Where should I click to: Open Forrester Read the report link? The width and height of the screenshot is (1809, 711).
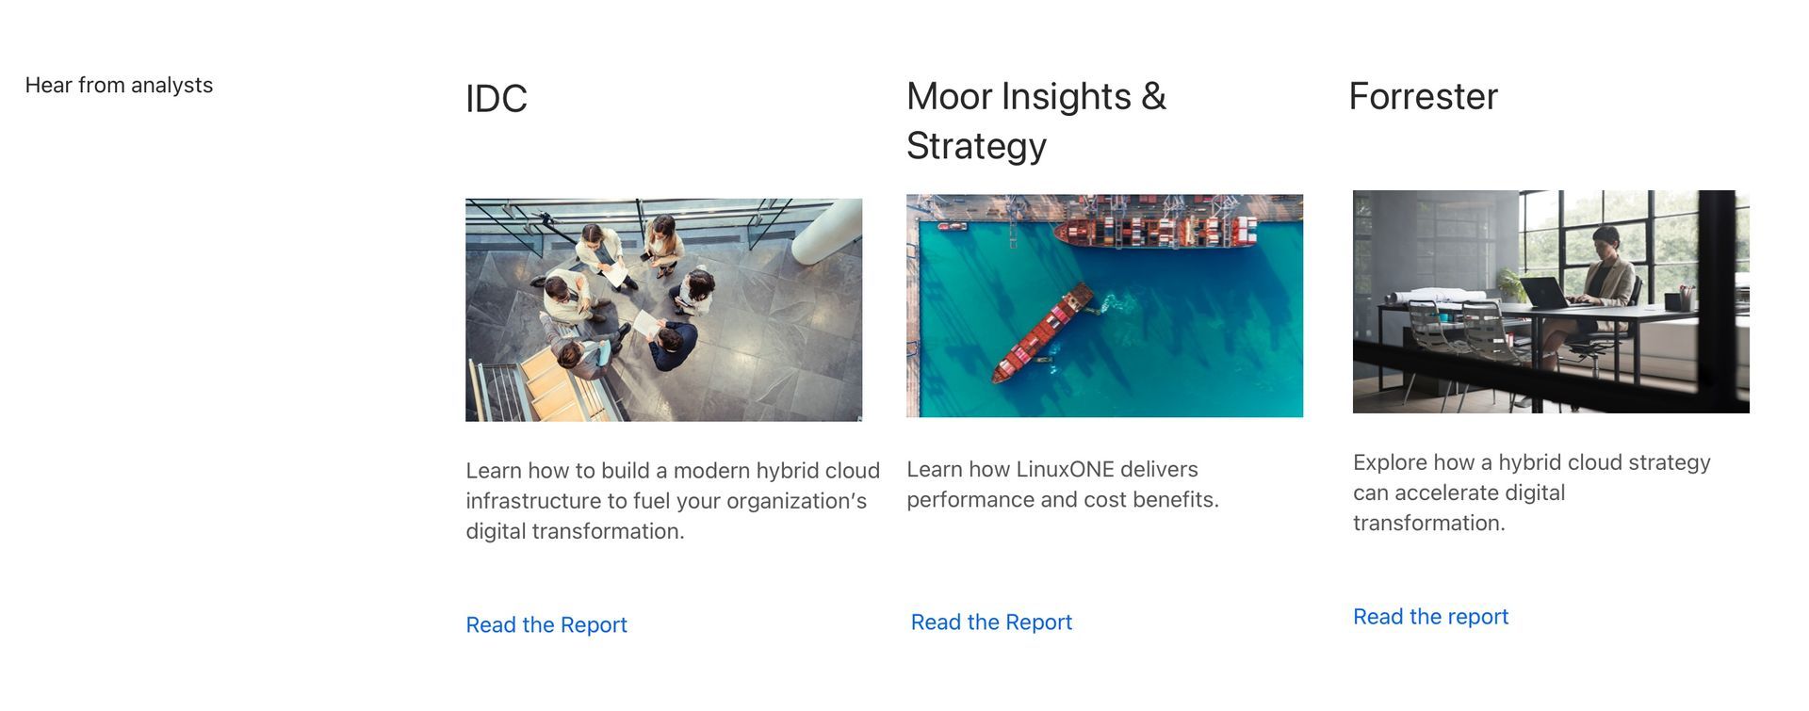pos(1430,616)
